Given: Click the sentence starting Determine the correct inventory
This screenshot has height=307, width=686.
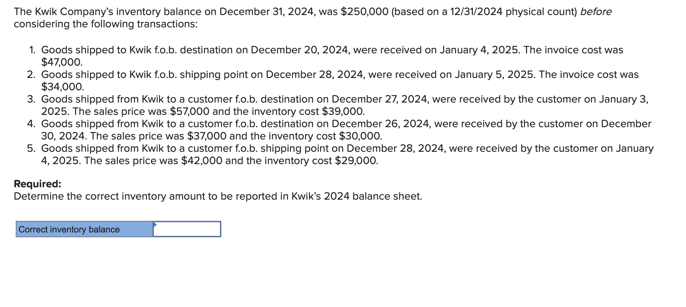Looking at the screenshot, I should click(218, 196).
